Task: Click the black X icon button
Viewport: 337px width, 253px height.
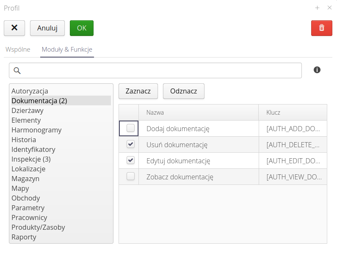Action: 14,28
